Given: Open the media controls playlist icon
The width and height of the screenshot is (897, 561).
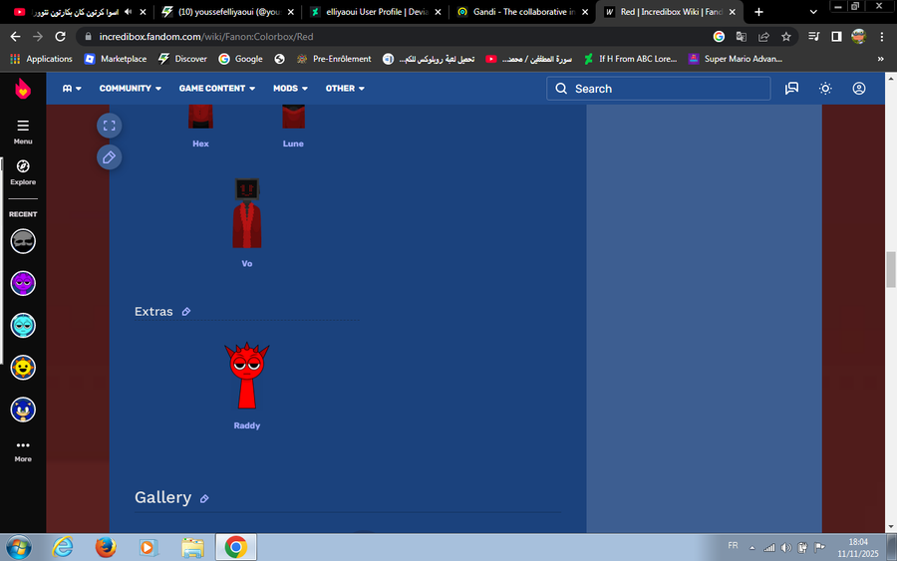Looking at the screenshot, I should (x=813, y=37).
